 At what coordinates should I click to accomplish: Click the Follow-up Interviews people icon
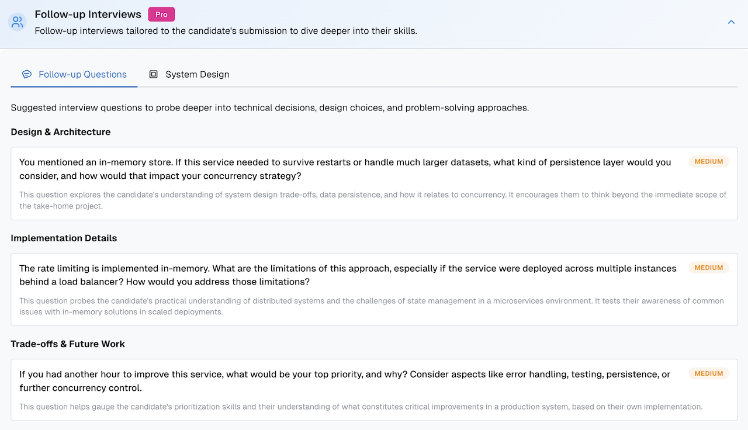point(18,23)
